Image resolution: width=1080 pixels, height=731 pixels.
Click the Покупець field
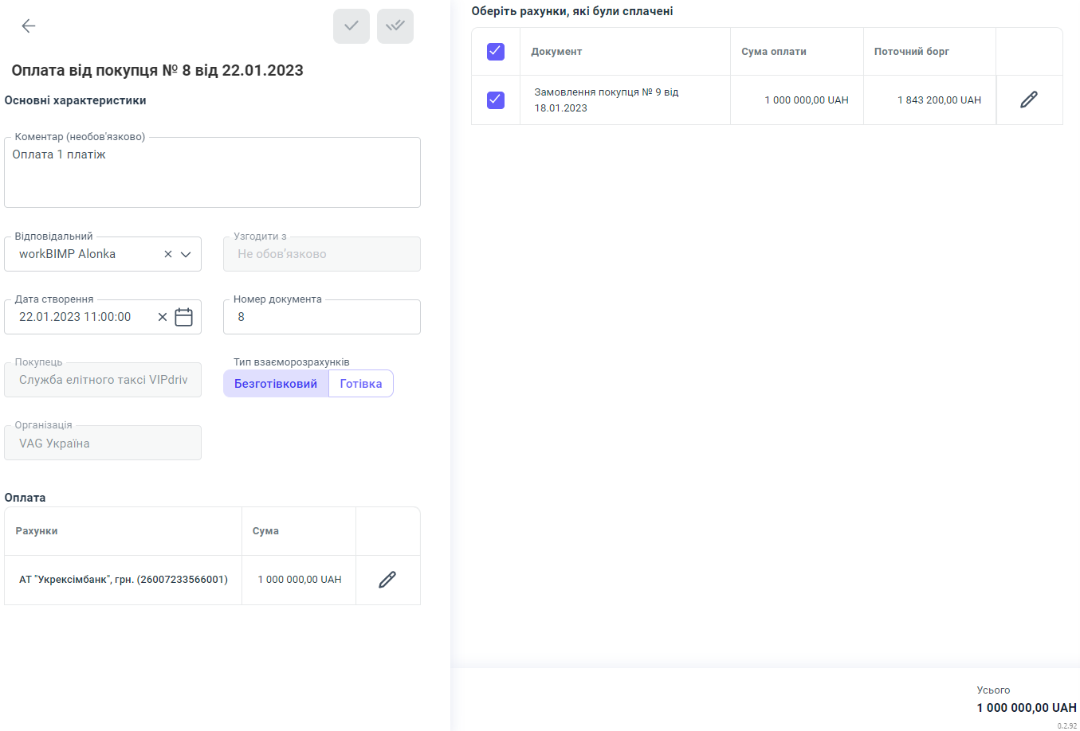[x=103, y=381]
